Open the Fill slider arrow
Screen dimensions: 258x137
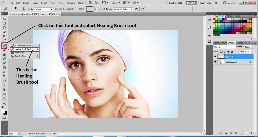(252, 52)
